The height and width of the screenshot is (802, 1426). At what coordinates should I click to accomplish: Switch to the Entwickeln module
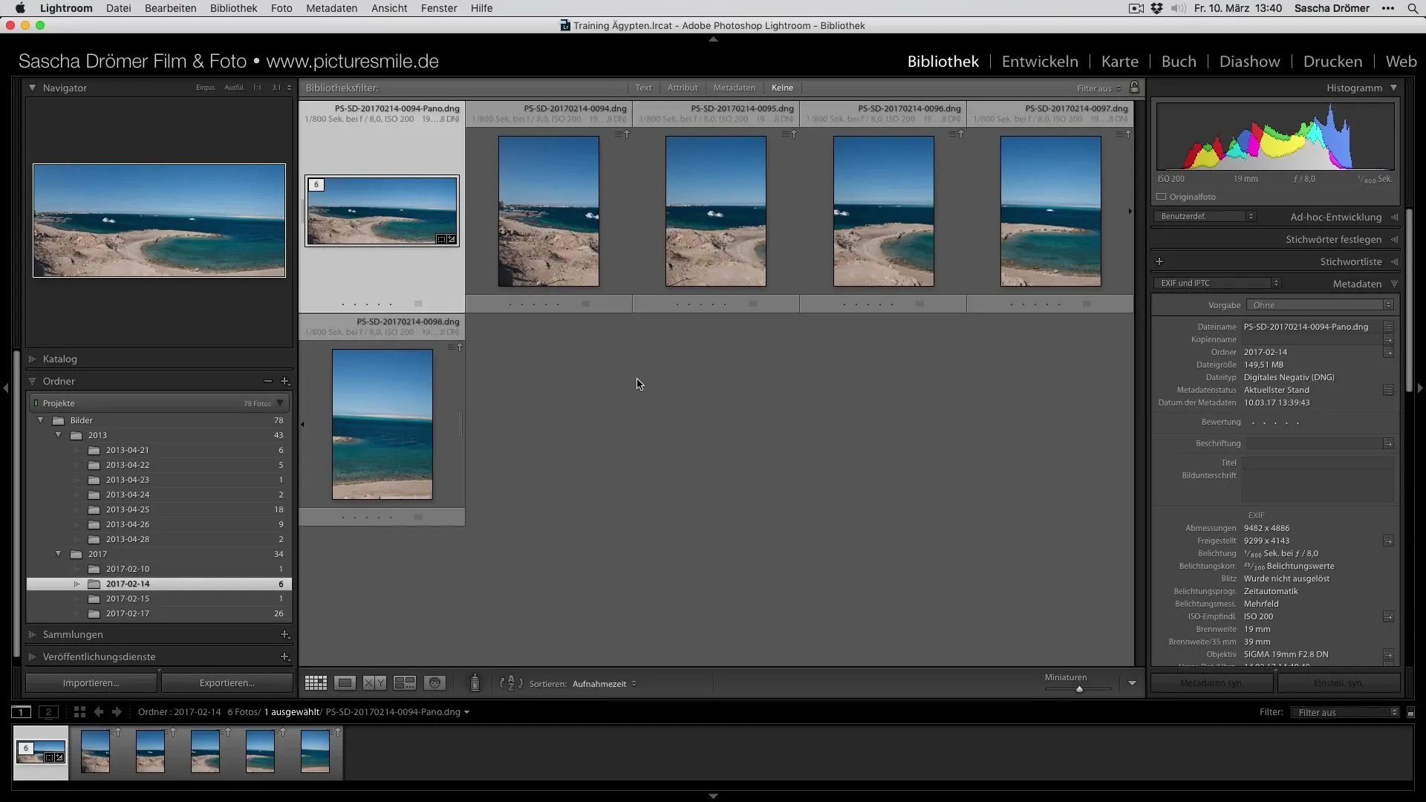[x=1040, y=61]
